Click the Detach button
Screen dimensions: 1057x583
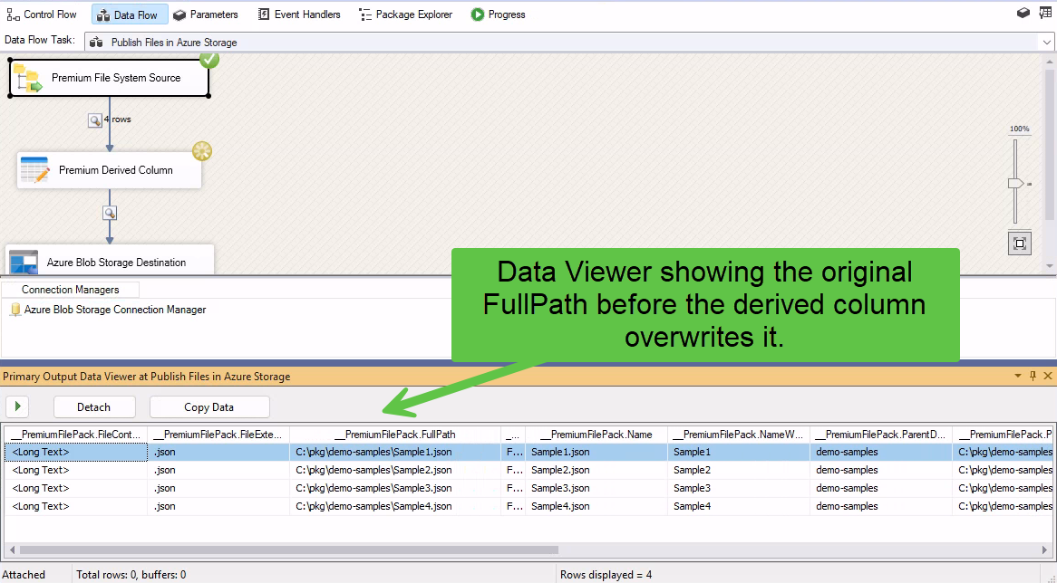click(x=94, y=407)
